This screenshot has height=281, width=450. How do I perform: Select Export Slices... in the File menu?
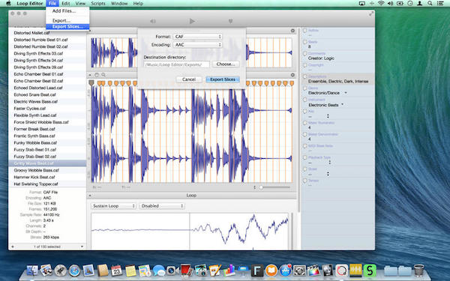coord(67,27)
